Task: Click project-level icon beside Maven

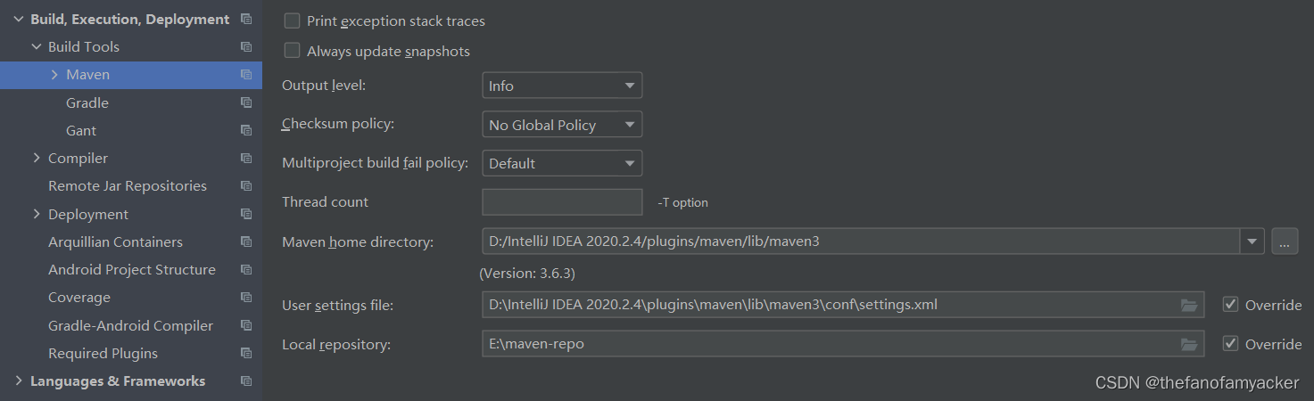Action: tap(246, 75)
